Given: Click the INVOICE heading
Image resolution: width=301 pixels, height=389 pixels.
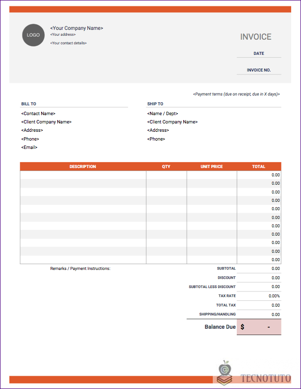Looking at the screenshot, I should (255, 37).
